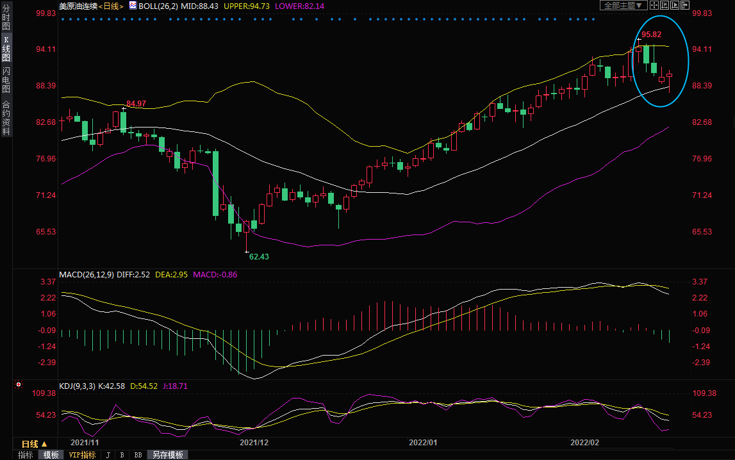The image size is (735, 460).
Task: Toggle the B indicator button
Action: pyautogui.click(x=122, y=455)
